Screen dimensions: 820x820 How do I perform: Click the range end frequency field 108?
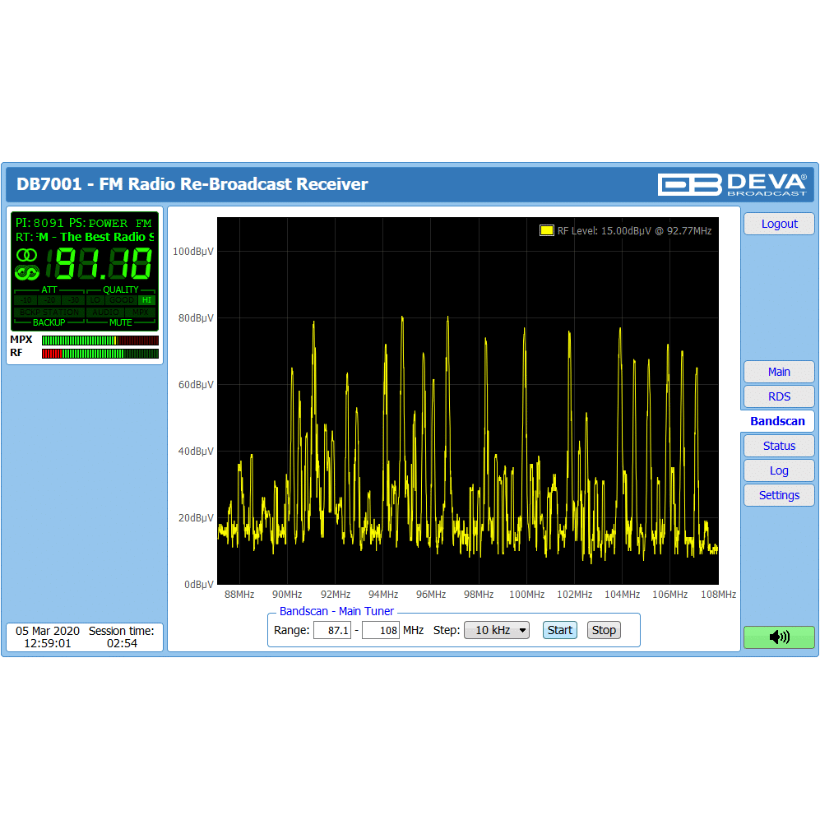coord(380,630)
